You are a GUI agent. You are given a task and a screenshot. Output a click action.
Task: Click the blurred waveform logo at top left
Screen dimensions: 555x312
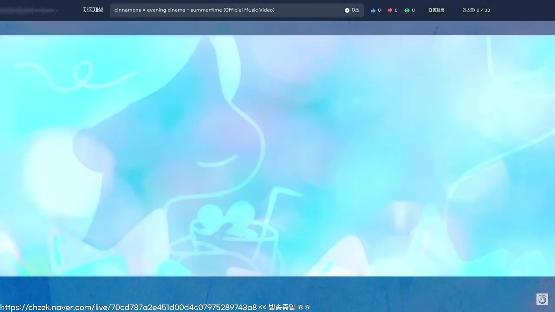pyautogui.click(x=29, y=10)
